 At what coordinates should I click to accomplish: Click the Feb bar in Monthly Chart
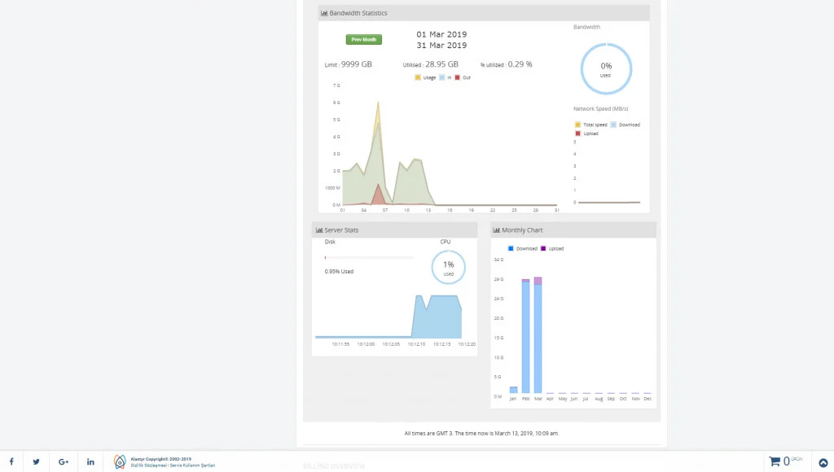point(525,337)
